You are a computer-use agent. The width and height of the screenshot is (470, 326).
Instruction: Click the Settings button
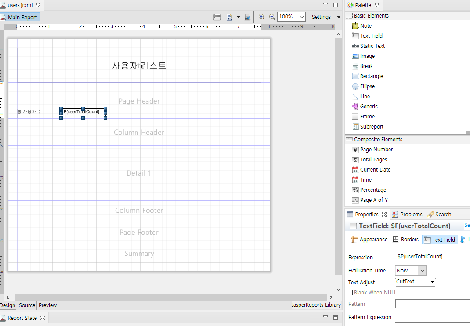pos(321,17)
